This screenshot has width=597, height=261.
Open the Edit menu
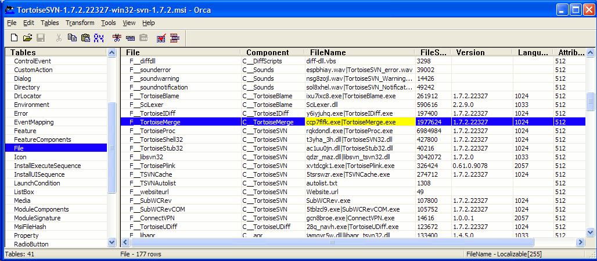click(29, 23)
